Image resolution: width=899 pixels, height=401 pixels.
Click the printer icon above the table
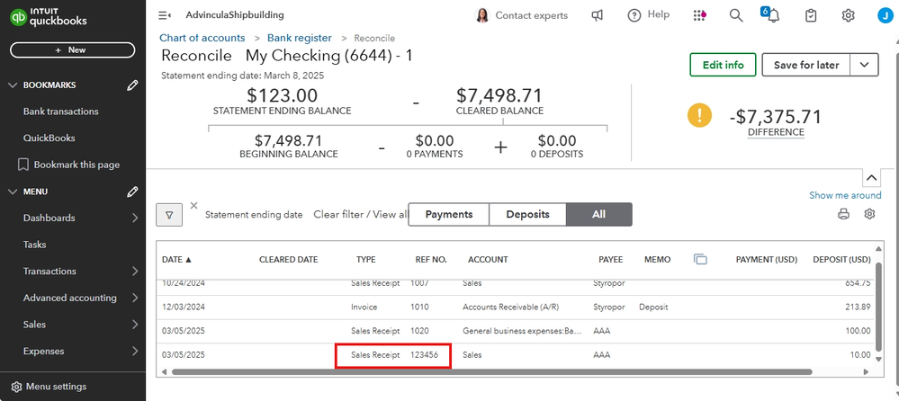click(x=843, y=214)
